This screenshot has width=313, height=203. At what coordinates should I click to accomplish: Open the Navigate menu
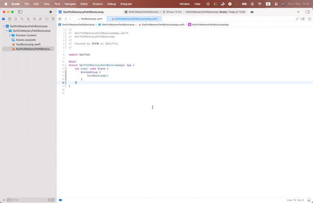point(70,4)
